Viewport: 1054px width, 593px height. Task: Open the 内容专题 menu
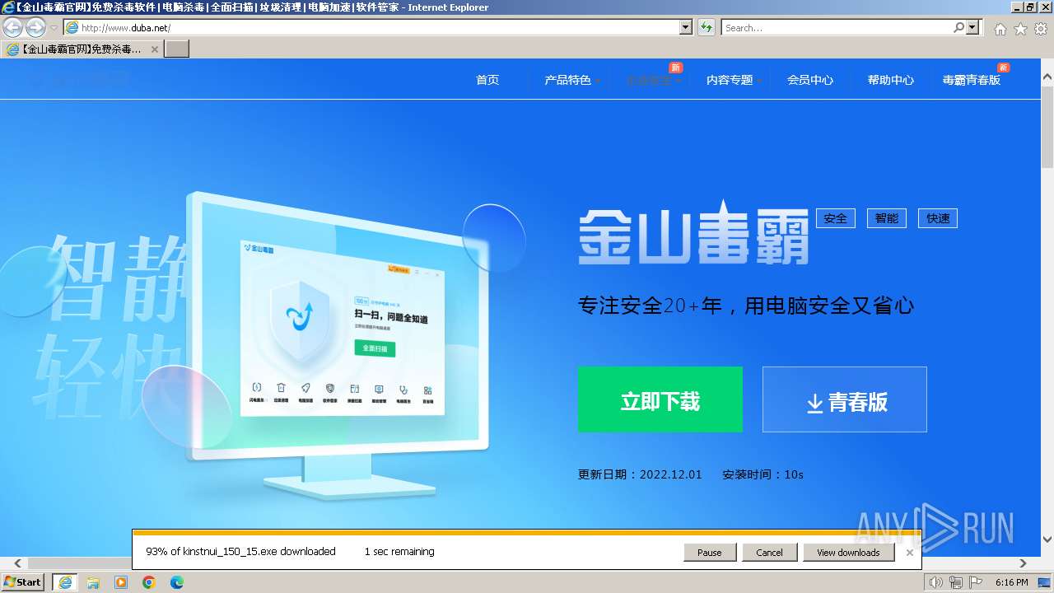click(x=730, y=80)
